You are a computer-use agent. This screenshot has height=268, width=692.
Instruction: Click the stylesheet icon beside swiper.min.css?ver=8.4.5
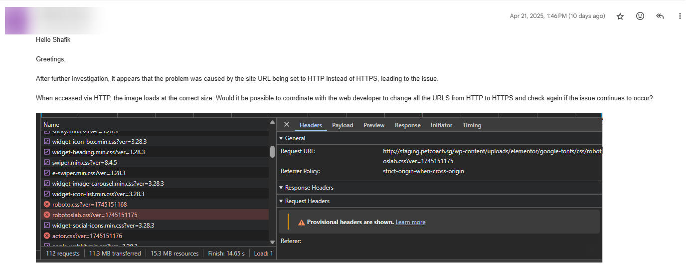point(47,163)
